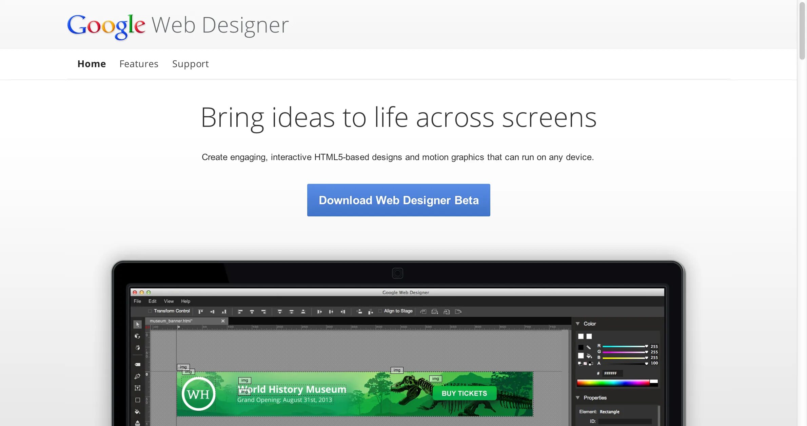This screenshot has width=807, height=426.
Task: Go to the Features page tab
Action: (139, 64)
